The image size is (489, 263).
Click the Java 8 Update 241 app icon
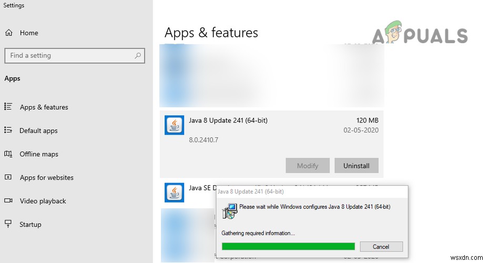point(175,125)
